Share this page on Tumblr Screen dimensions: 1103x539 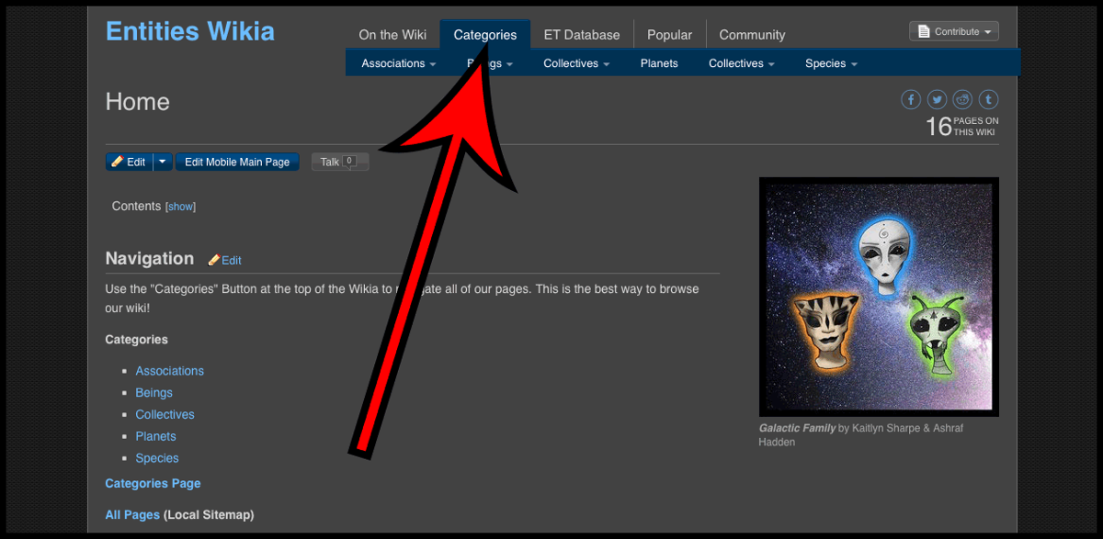coord(988,99)
